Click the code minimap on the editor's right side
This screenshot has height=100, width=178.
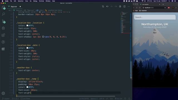pos(125,22)
